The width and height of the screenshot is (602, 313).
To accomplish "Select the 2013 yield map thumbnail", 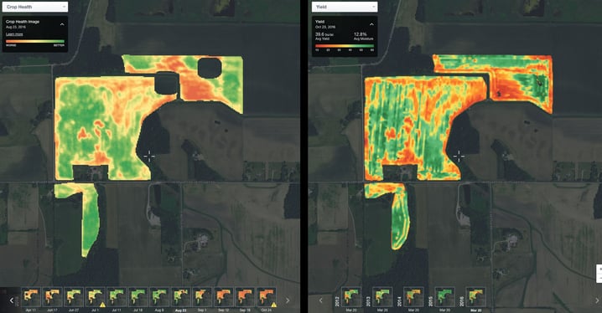I will tap(382, 297).
